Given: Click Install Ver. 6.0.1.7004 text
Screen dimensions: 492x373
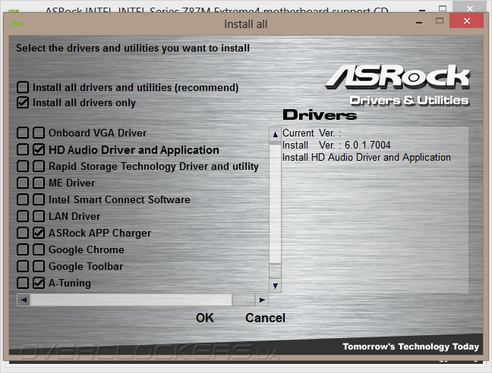Looking at the screenshot, I should pyautogui.click(x=336, y=145).
